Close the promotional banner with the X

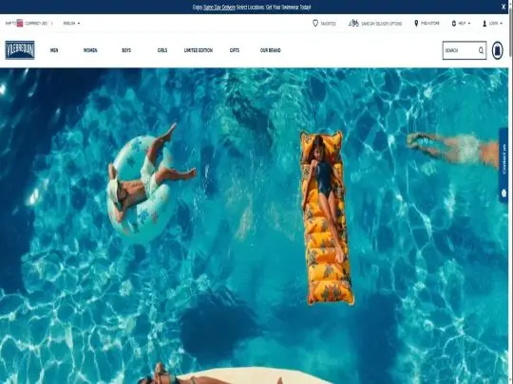coord(503,7)
